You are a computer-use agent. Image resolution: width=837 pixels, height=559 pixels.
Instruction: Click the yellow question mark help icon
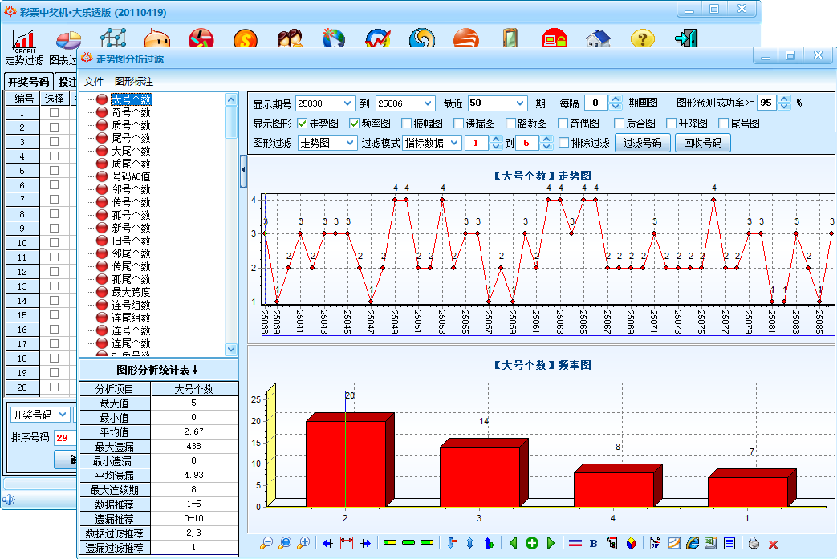[642, 39]
